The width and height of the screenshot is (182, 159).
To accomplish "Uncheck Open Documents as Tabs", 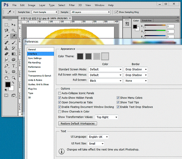I will pos(59,102).
